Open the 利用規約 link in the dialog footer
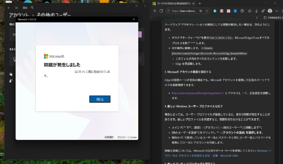 tap(109, 137)
